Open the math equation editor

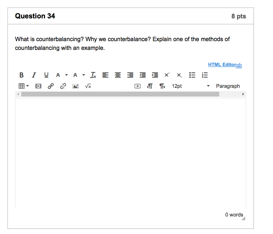coord(88,86)
